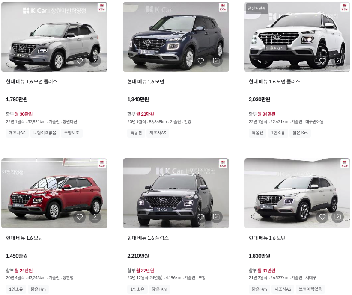
Task: Add the 2,210만원 Venue Flux to compare
Action: (x=216, y=217)
